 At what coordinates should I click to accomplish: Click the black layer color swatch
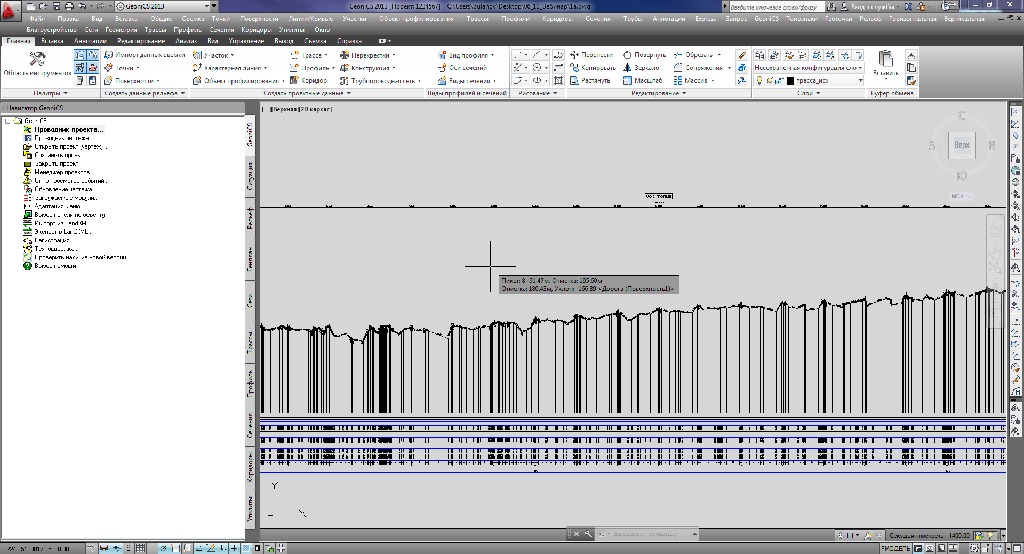point(790,80)
